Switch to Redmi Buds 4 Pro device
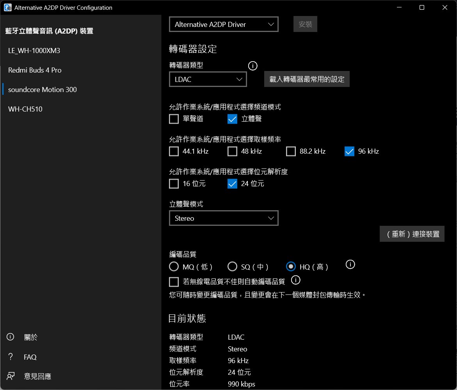Screen dimensions: 457x390 pyautogui.click(x=35, y=70)
